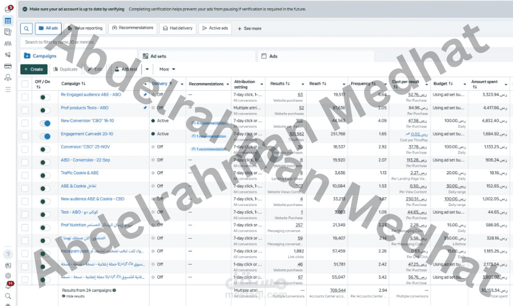
Task: Click the sidebar search magnifier icon
Action: tap(8, 296)
